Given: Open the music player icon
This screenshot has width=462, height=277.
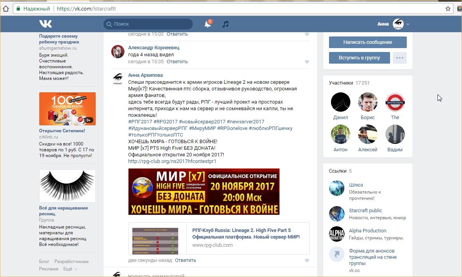Looking at the screenshot, I should pyautogui.click(x=226, y=24).
